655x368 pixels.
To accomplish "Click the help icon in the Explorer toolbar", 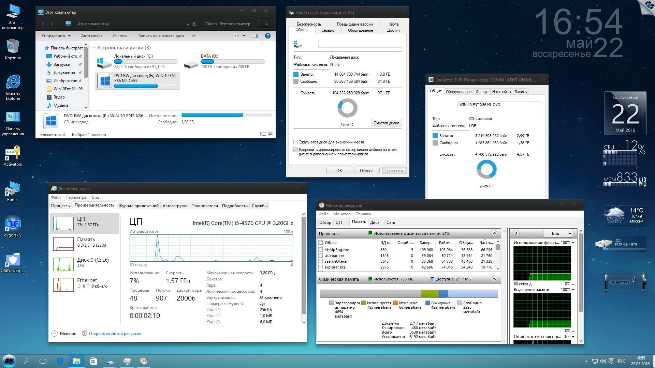I will click(x=268, y=36).
